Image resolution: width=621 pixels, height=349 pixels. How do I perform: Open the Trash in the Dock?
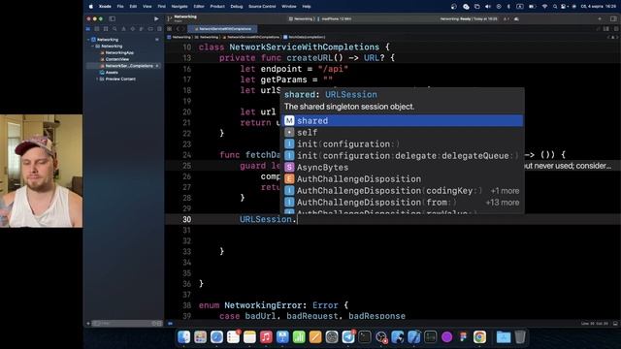pos(520,337)
